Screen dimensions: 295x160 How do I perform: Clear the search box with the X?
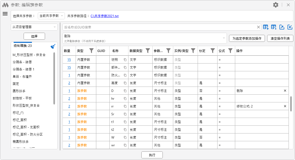pos(259,27)
